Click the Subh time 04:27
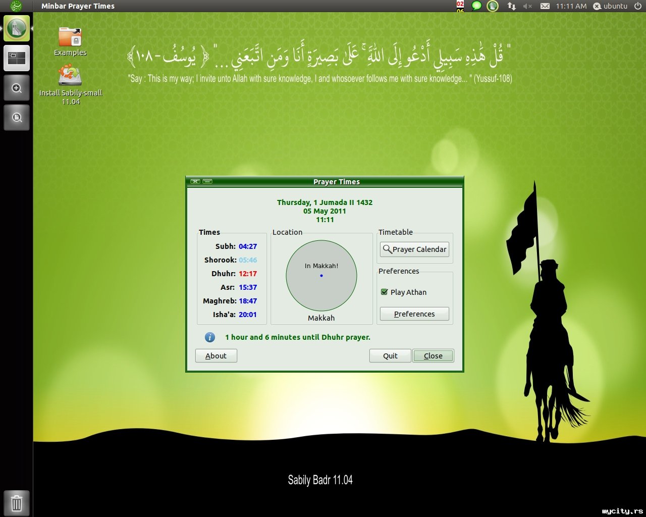This screenshot has width=646, height=517. click(248, 246)
